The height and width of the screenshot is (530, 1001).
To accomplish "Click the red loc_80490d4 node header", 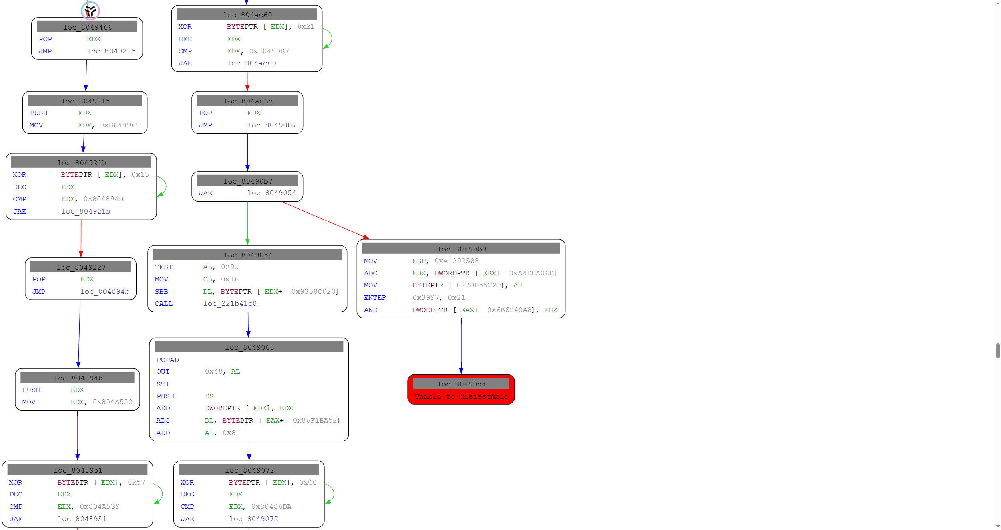I will (x=461, y=384).
